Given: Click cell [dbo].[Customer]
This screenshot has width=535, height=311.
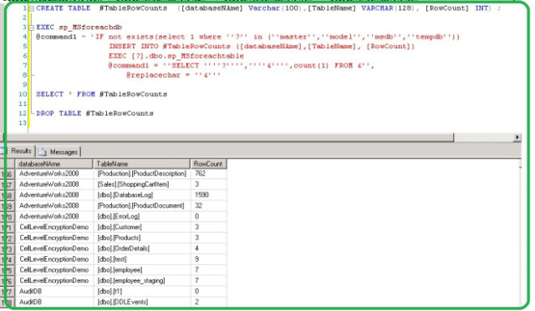Looking at the screenshot, I should (x=141, y=227).
